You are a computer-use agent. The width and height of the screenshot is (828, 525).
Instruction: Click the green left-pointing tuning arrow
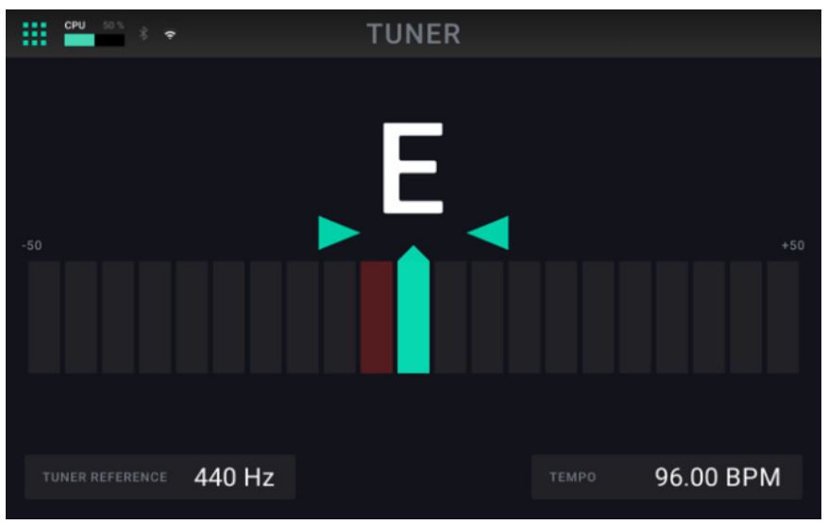[x=488, y=232]
